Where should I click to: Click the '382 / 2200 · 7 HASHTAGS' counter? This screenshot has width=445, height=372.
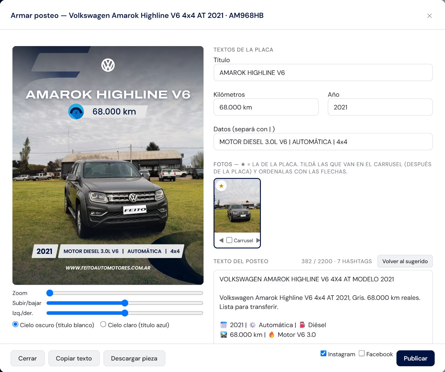tap(336, 261)
